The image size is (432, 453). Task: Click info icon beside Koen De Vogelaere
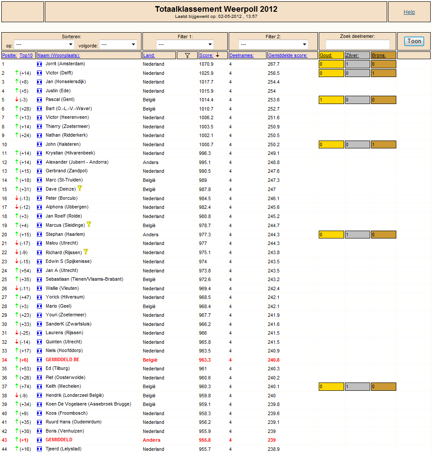pos(39,404)
